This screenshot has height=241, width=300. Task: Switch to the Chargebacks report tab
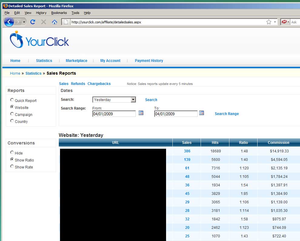tap(99, 84)
